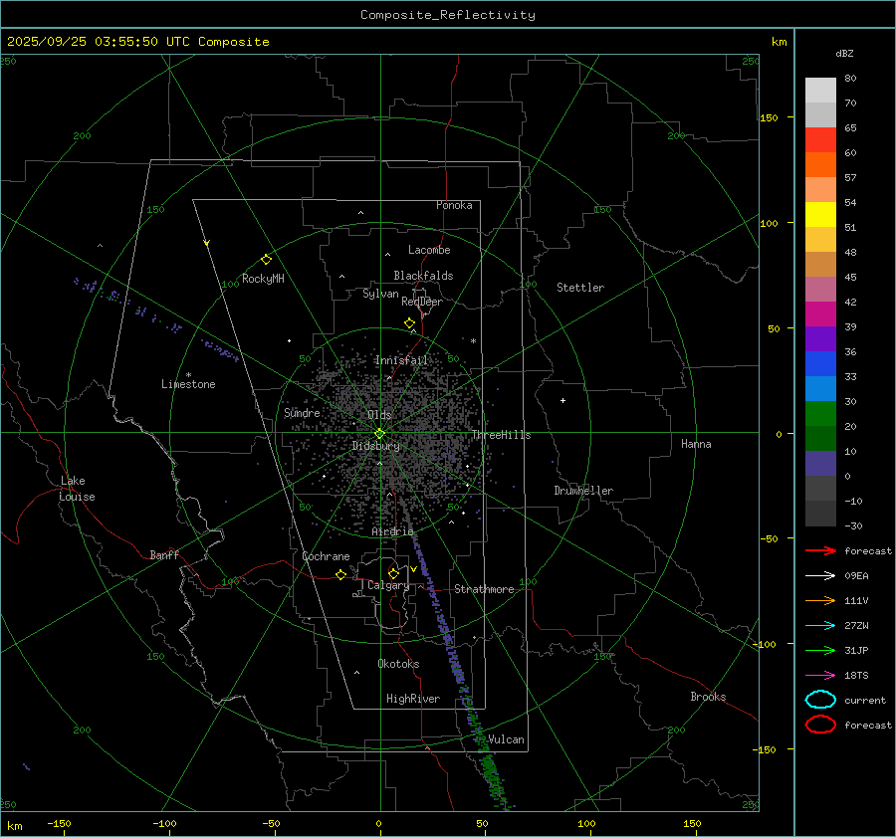Select the yellow diamond marker near Cochrane
The width and height of the screenshot is (896, 837).
340,574
